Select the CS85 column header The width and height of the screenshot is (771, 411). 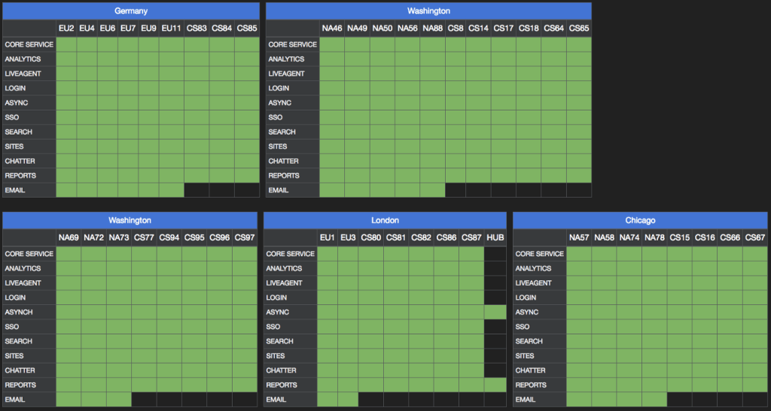[247, 29]
